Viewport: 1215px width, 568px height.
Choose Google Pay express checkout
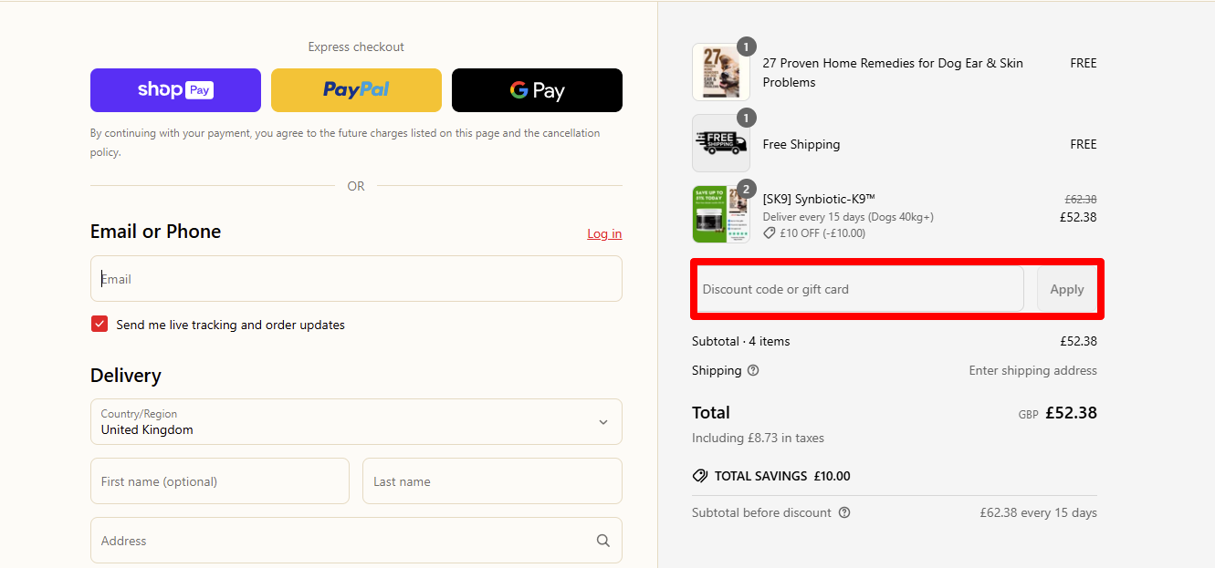pos(537,90)
